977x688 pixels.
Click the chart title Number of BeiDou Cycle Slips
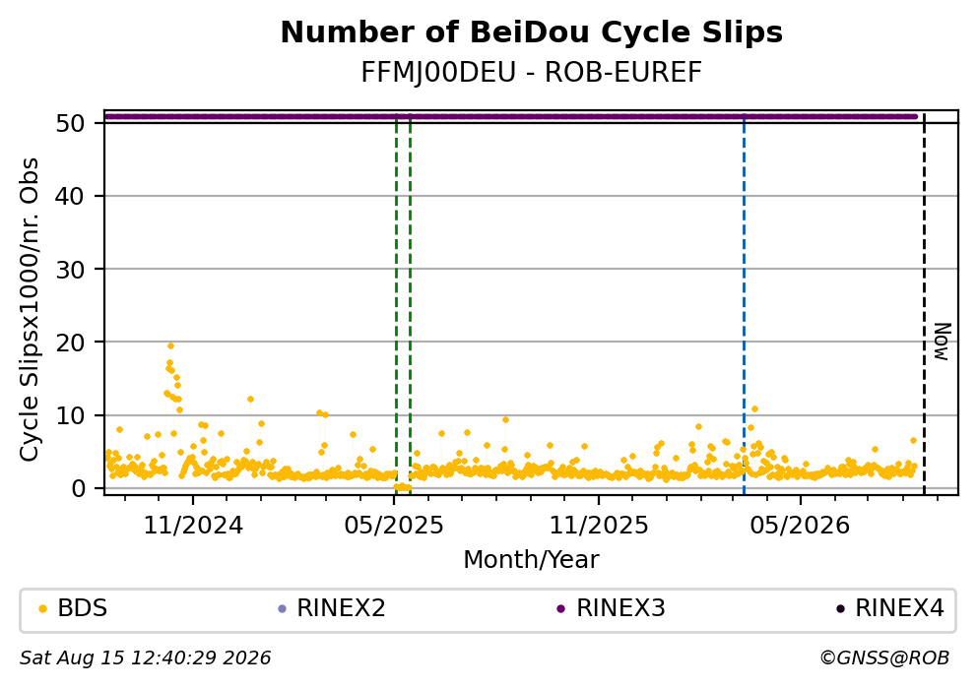[532, 32]
